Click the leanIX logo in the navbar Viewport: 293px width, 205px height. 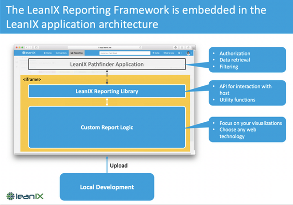tap(29, 53)
